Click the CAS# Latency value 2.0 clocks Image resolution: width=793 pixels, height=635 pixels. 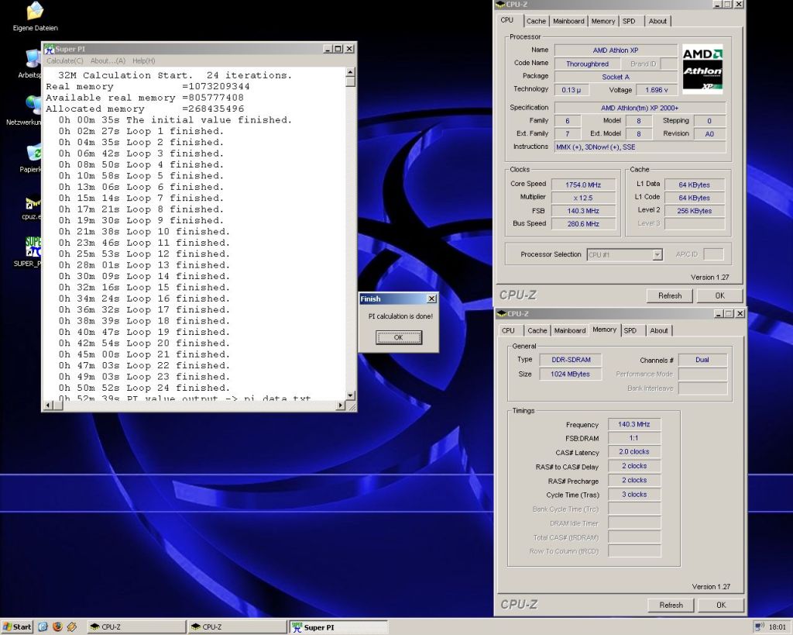(x=634, y=452)
